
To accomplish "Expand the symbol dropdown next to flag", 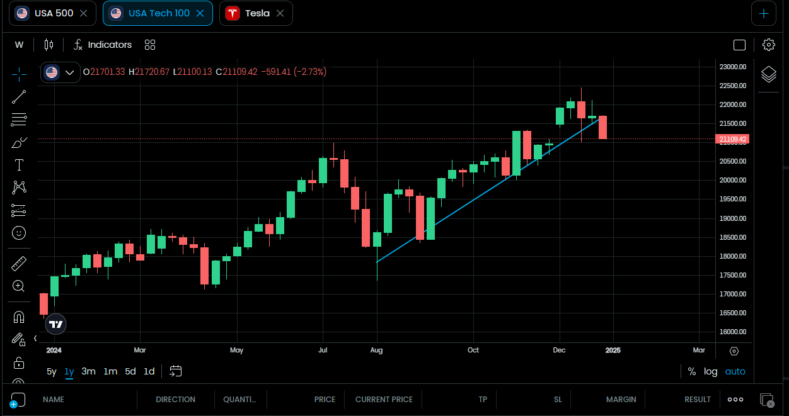I will tap(69, 72).
